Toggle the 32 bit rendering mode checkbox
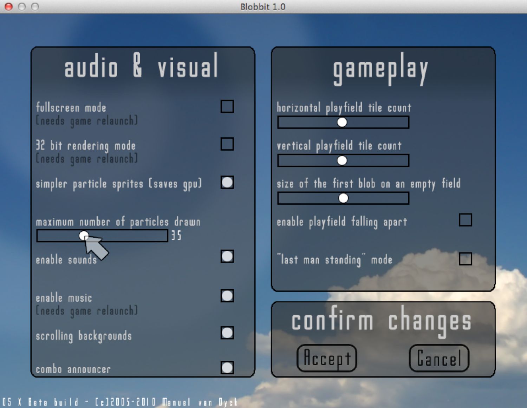The width and height of the screenshot is (527, 408). coord(227,144)
